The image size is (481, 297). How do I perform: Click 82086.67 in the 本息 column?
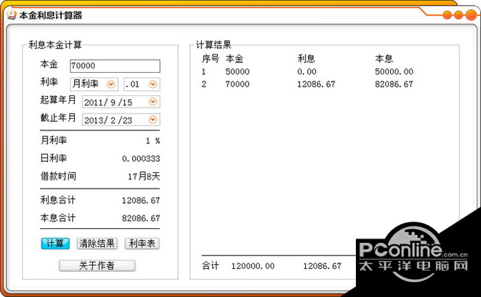tap(394, 84)
